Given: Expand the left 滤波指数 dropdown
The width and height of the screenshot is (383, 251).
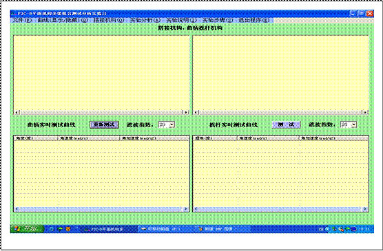Looking at the screenshot, I should [172, 124].
